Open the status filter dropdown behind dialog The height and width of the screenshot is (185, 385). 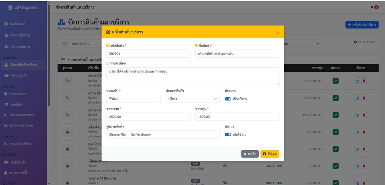point(303,44)
